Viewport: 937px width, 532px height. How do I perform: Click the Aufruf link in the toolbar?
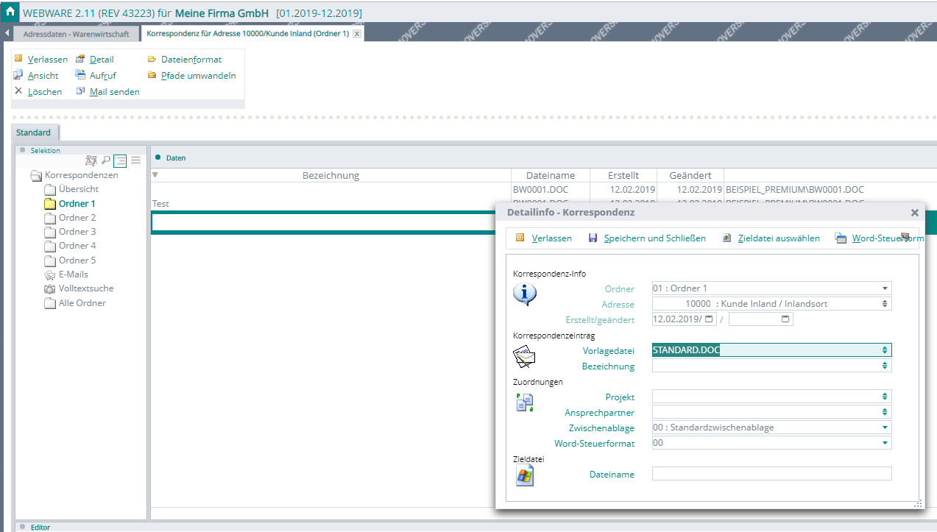click(x=102, y=75)
